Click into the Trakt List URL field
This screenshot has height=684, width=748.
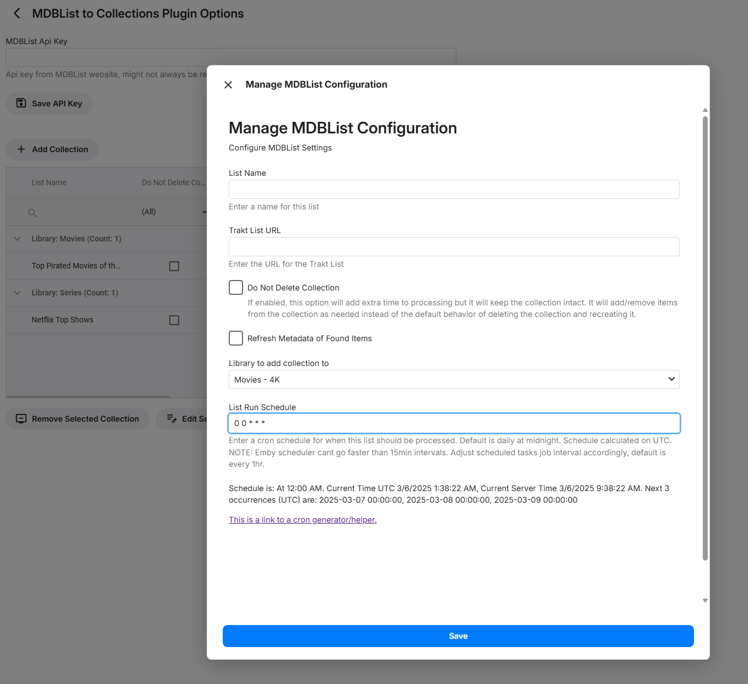coord(454,247)
